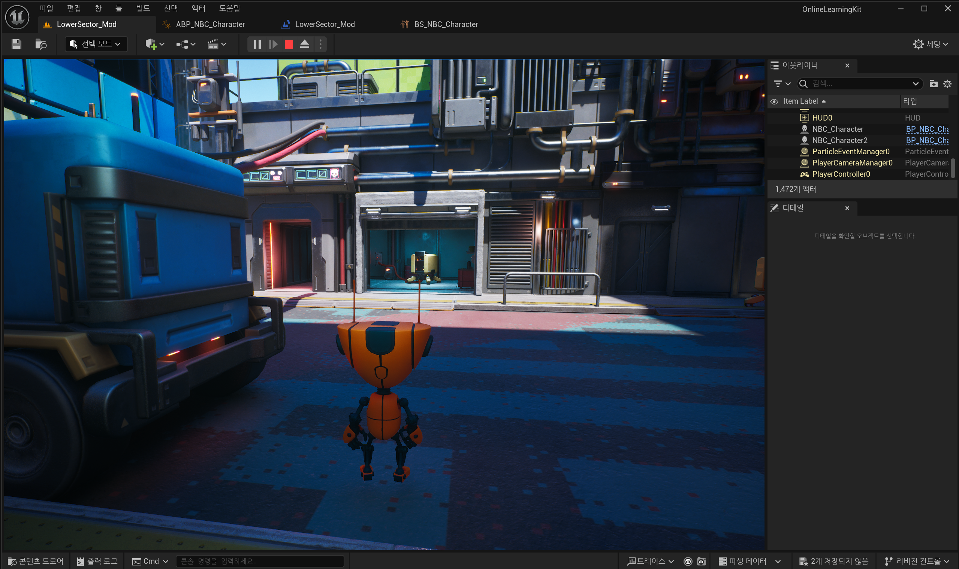Open the outliner filter dropdown
Viewport: 959px width, 569px height.
click(782, 83)
